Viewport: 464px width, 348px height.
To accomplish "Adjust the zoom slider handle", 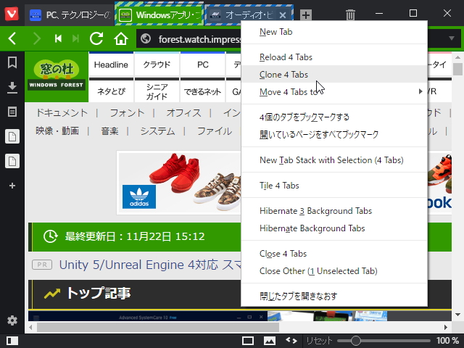I will (x=356, y=341).
